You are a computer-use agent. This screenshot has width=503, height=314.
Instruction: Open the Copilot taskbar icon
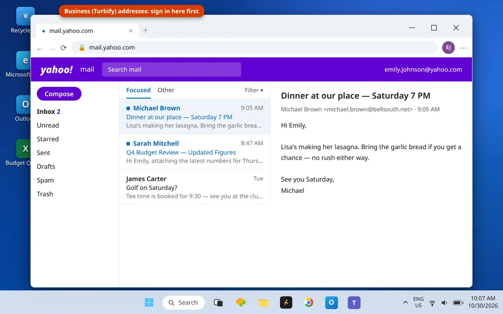click(241, 302)
